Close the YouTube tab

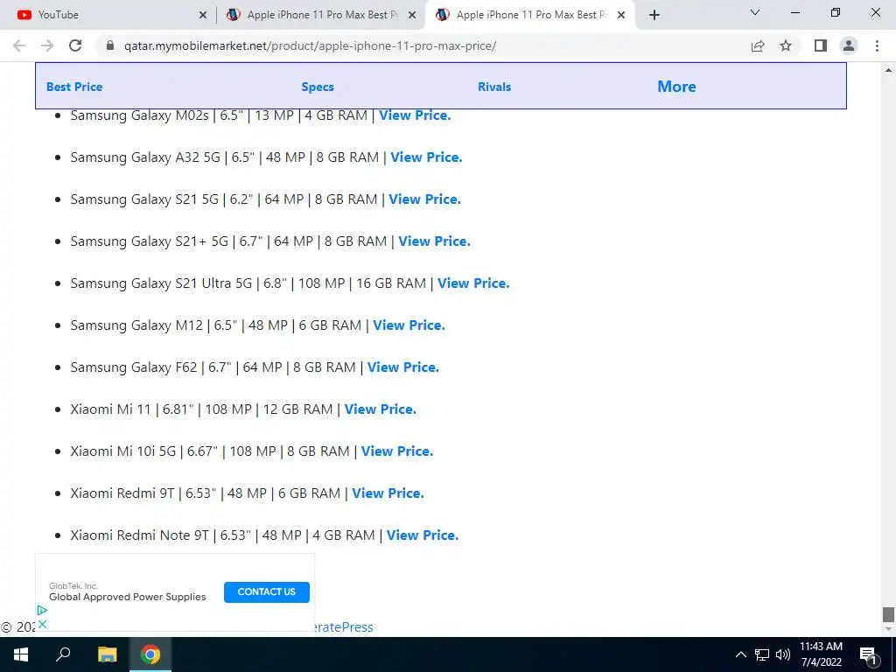click(203, 15)
